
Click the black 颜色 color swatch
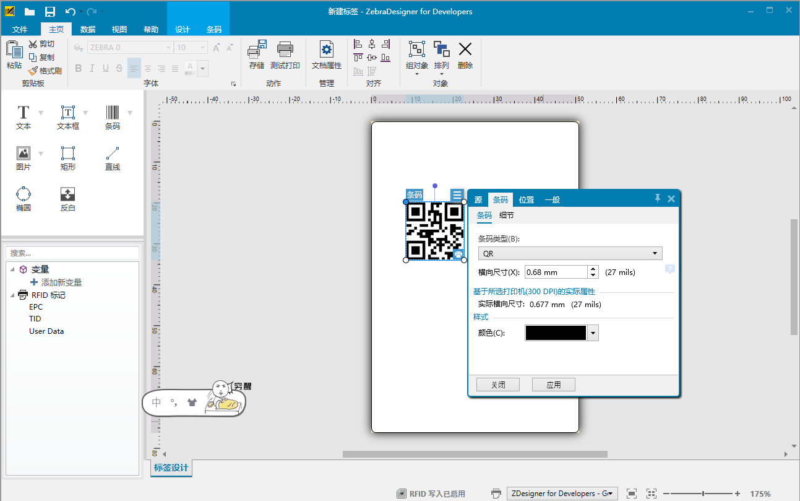pyautogui.click(x=556, y=333)
